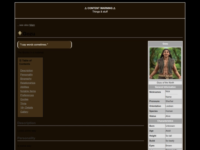The height and width of the screenshot is (150, 200).
Task: Jump to Description in the table of contents
Action: (27, 70)
